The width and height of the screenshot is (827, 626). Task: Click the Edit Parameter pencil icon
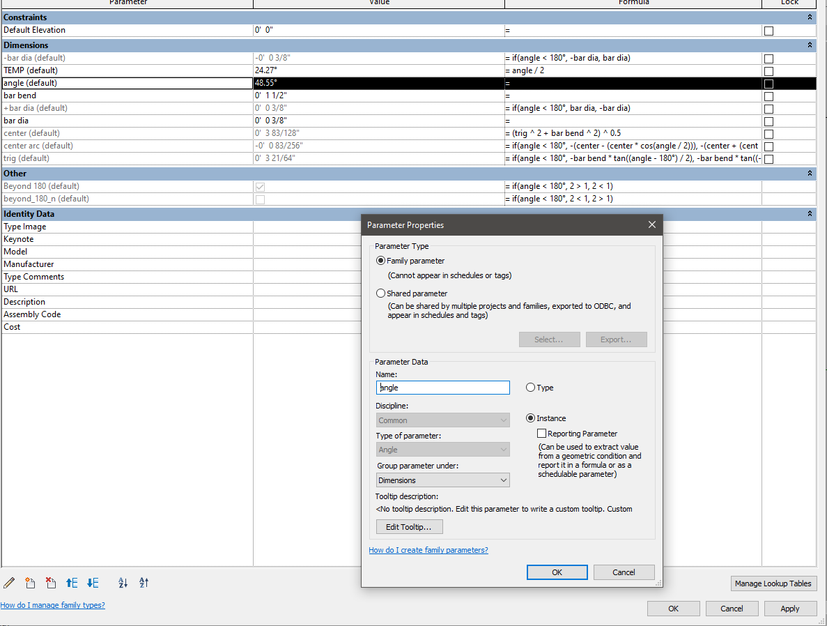click(9, 583)
